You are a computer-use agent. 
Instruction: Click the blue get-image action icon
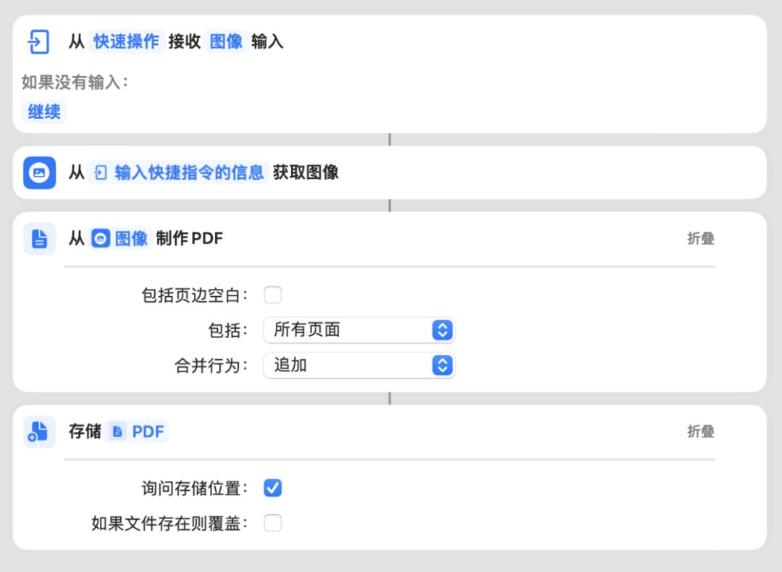(39, 173)
